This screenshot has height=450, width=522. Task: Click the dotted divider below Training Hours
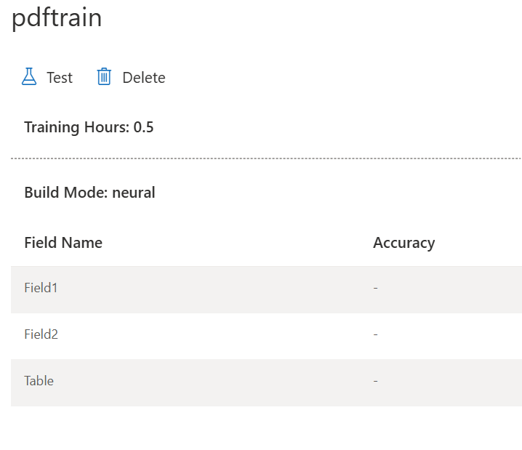click(266, 158)
